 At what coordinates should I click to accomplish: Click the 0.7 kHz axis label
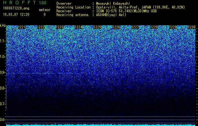pyautogui.click(x=3, y=104)
